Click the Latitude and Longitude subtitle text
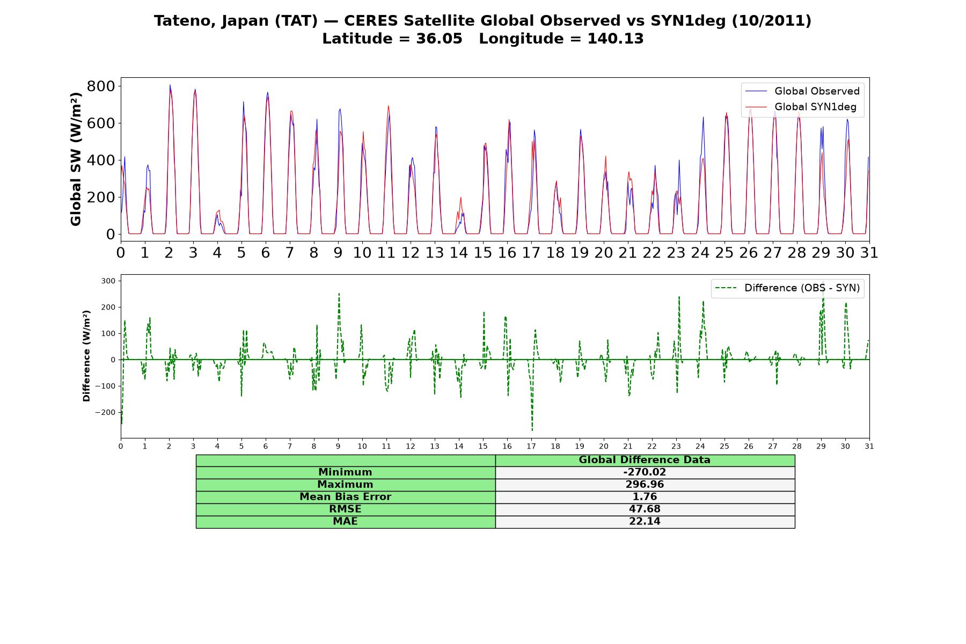Image resolution: width=966 pixels, height=644 pixels. click(x=482, y=39)
